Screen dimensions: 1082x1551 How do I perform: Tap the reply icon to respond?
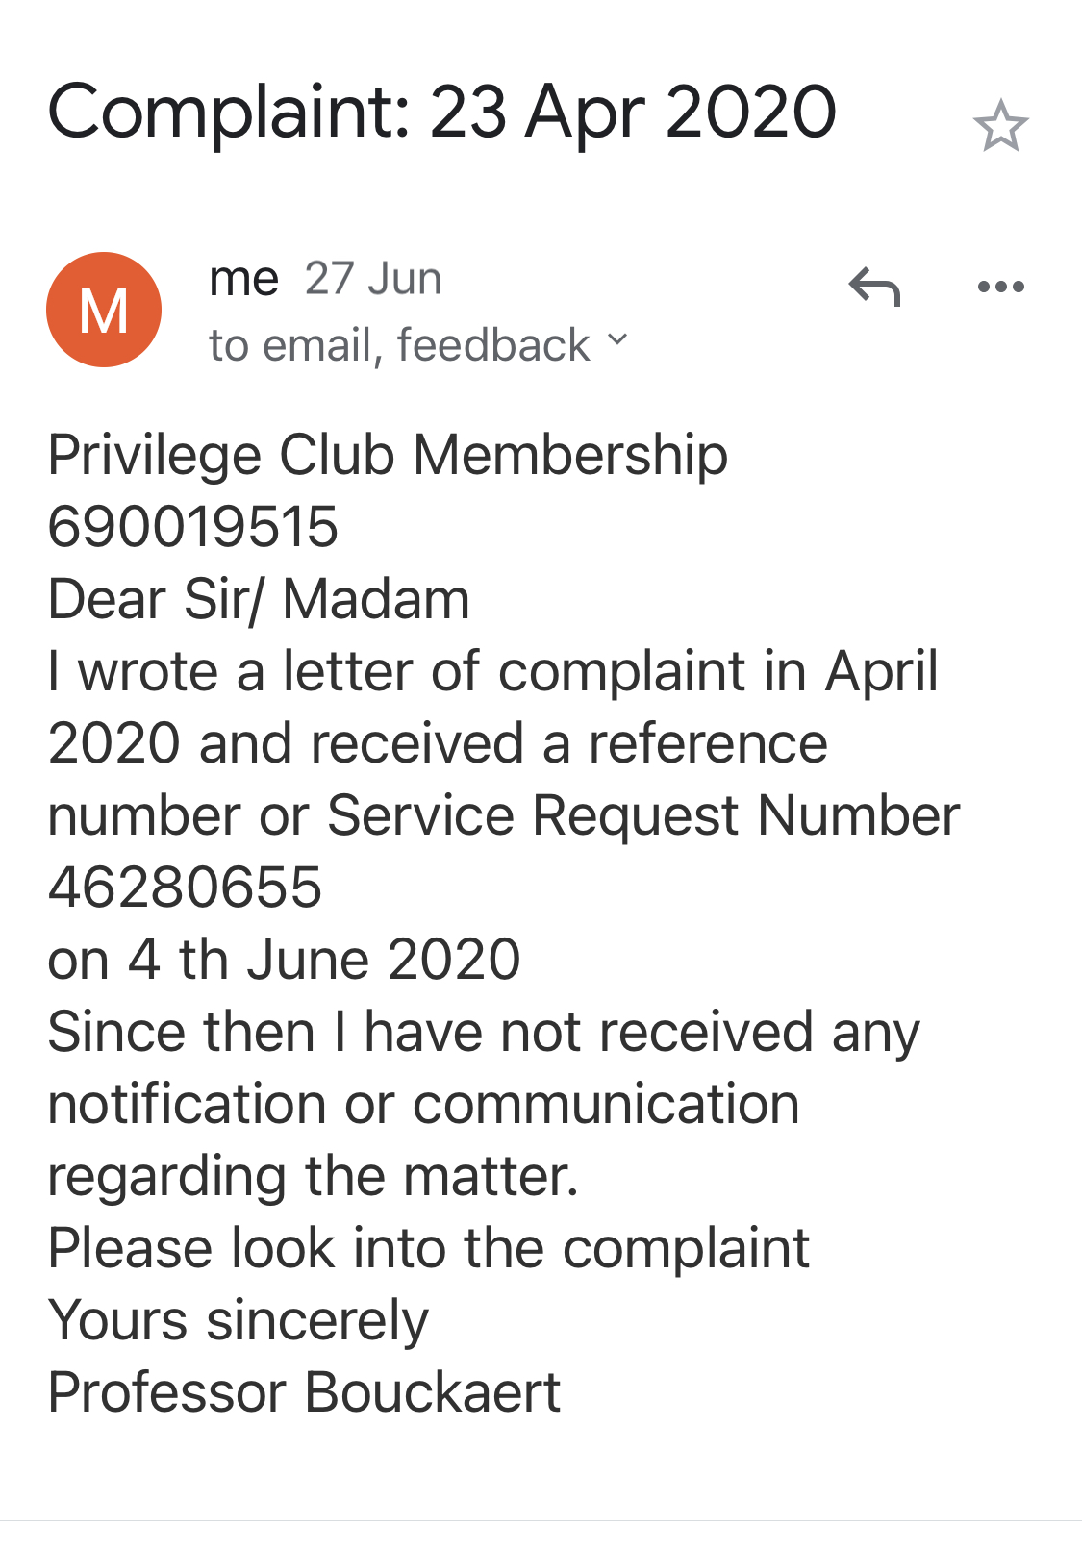point(873,287)
